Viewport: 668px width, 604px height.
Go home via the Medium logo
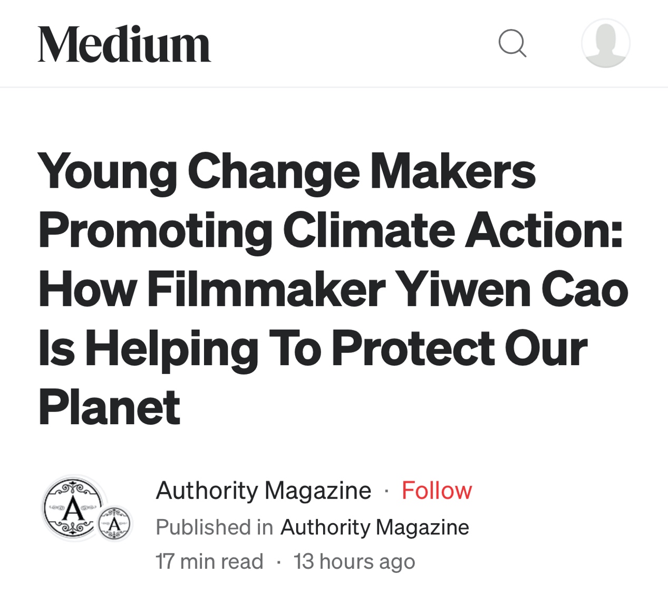(124, 44)
